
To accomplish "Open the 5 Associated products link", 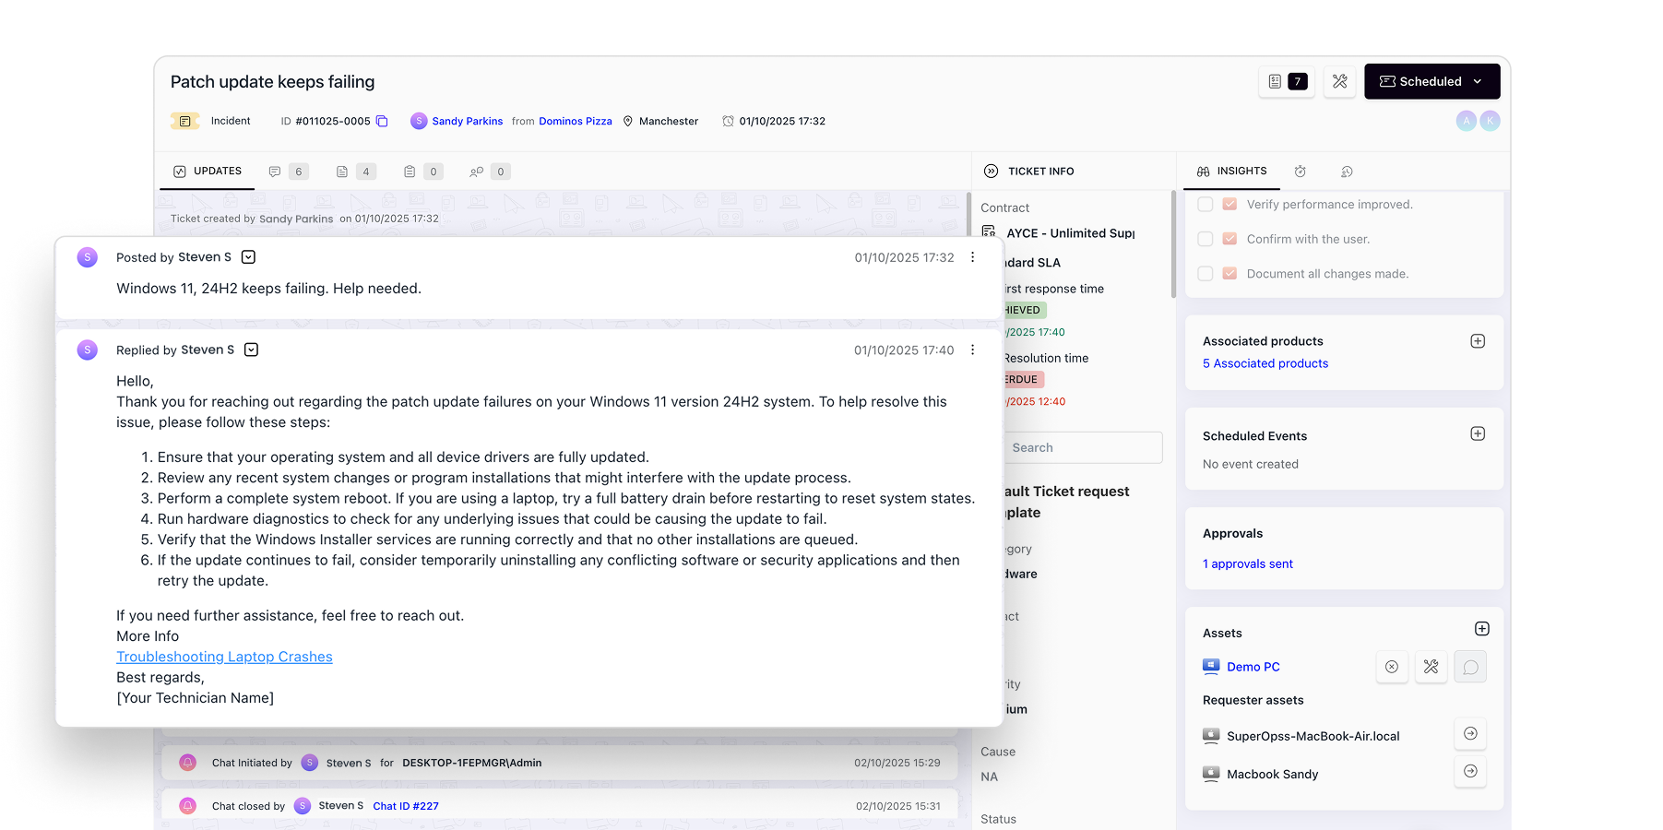I will (1265, 363).
